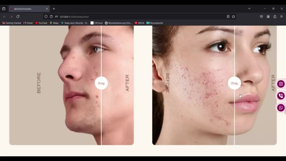Image resolution: width=286 pixels, height=161 pixels.
Task: Open the MEGA bookmark
Action: pyautogui.click(x=139, y=23)
